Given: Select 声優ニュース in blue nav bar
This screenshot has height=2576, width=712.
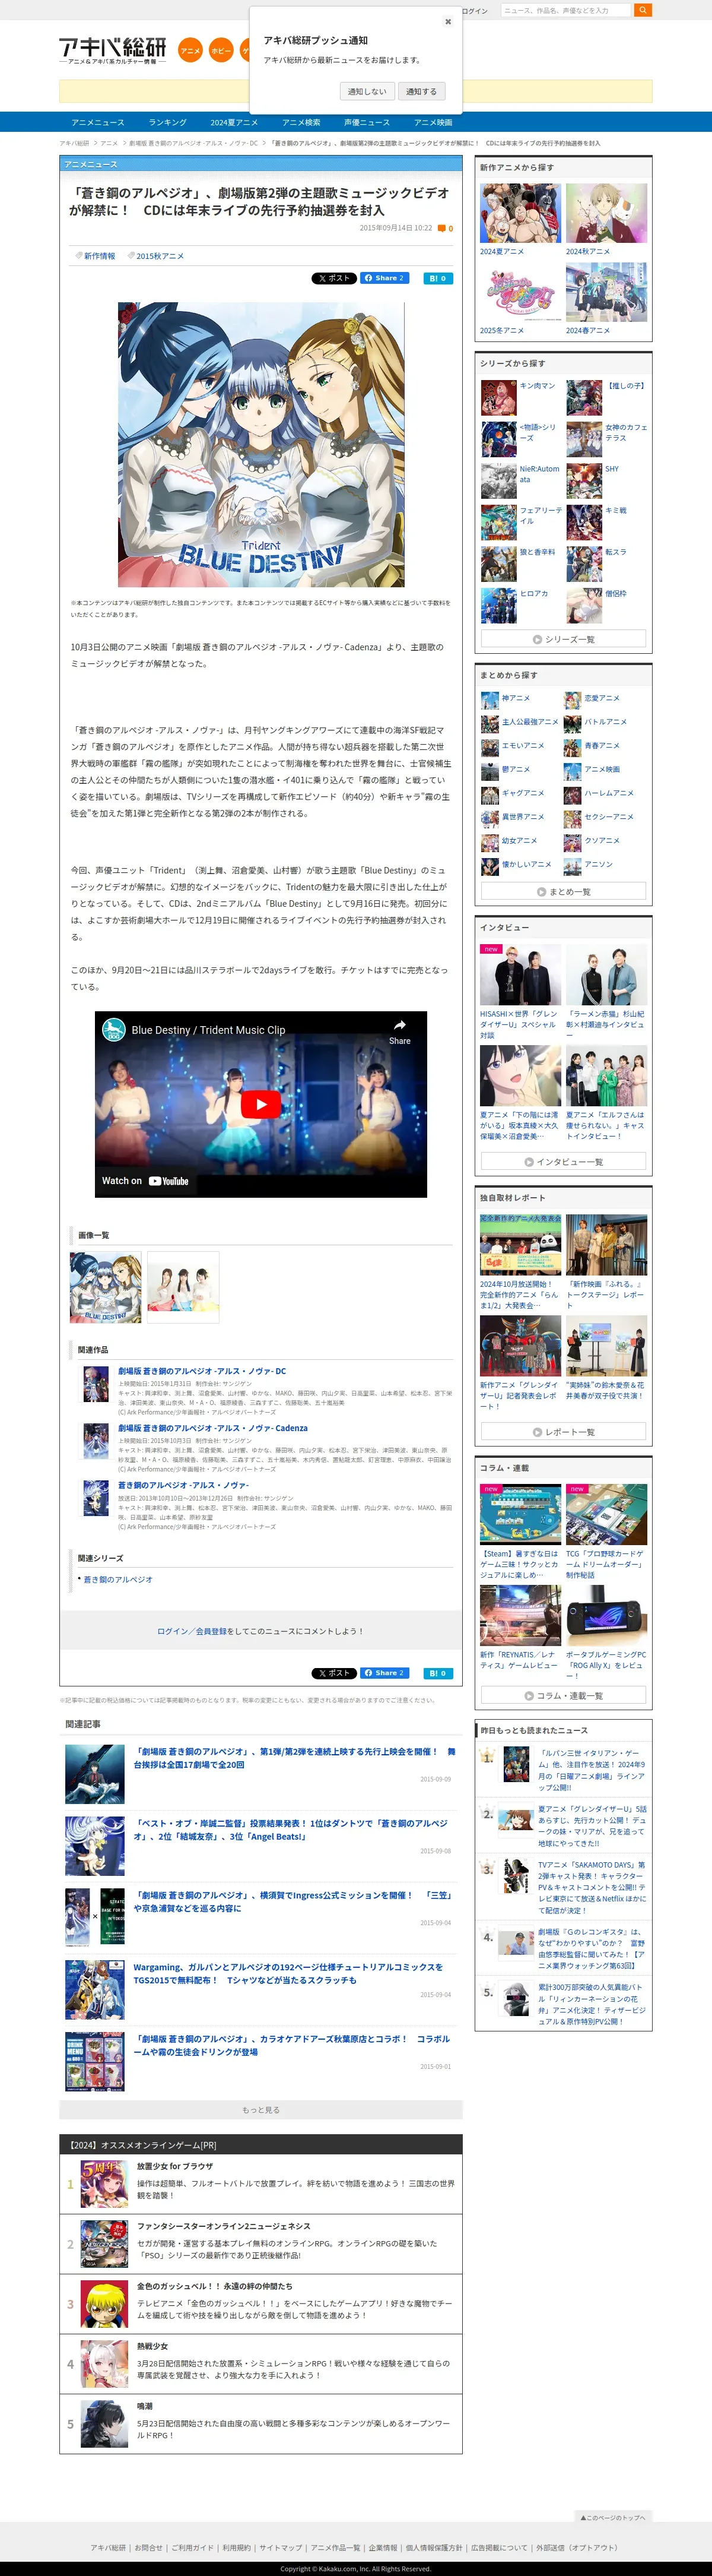Looking at the screenshot, I should [367, 122].
